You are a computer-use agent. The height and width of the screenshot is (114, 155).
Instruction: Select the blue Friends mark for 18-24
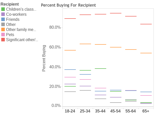pyautogui.click(x=70, y=70)
